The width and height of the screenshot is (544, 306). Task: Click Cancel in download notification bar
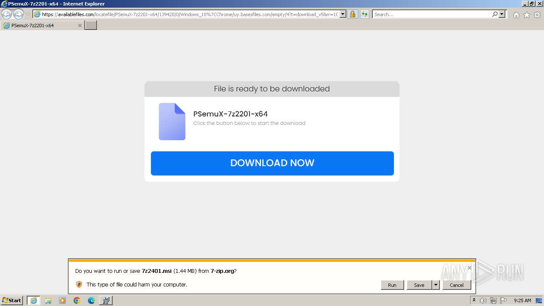pyautogui.click(x=457, y=285)
